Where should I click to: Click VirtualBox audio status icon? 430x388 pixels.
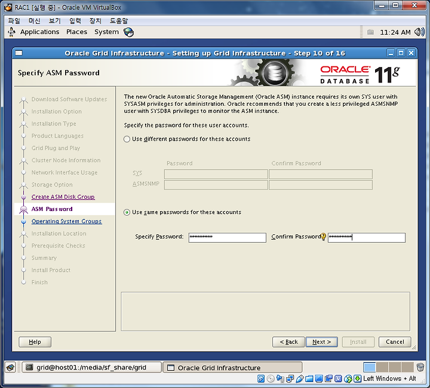tap(280, 378)
